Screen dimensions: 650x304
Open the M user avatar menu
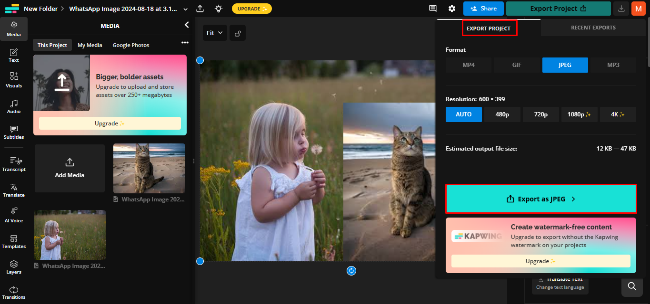638,9
